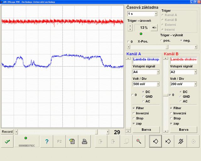Click the +/- trigger level button
Screen dimensions: 201x161
tap(154, 28)
